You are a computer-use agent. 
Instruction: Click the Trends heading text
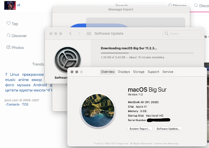pos(38,64)
